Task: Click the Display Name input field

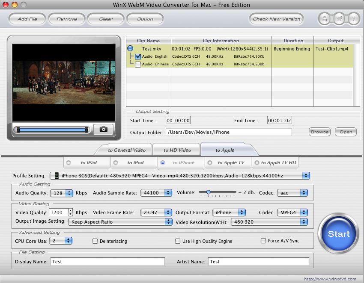Action: tap(107, 262)
